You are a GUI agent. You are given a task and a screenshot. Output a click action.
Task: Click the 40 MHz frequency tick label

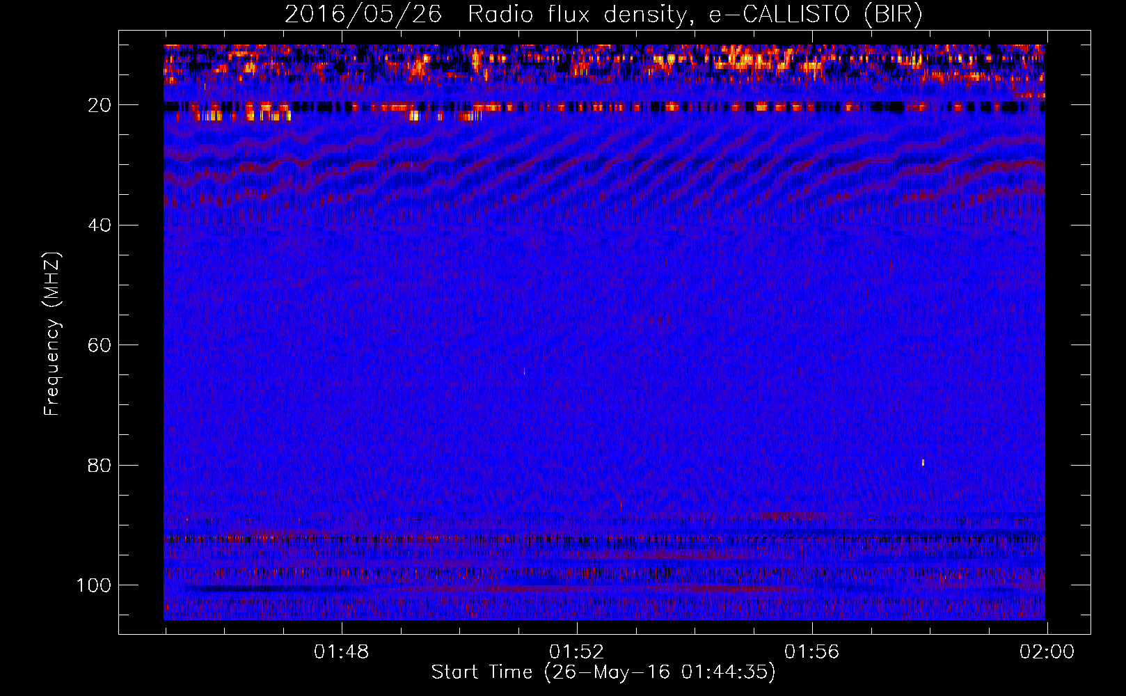[x=100, y=226]
